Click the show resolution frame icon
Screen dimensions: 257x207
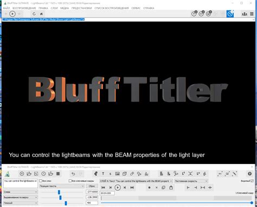36,174
